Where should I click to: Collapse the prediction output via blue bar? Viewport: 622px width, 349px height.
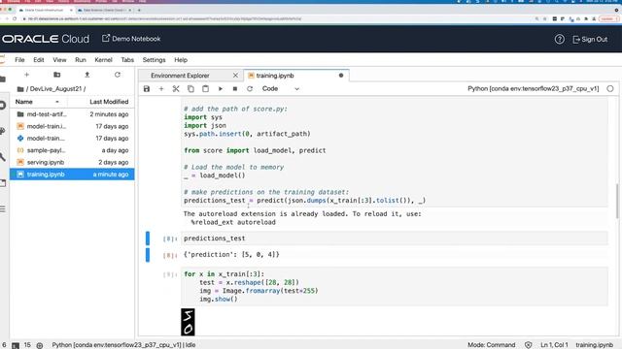point(148,254)
